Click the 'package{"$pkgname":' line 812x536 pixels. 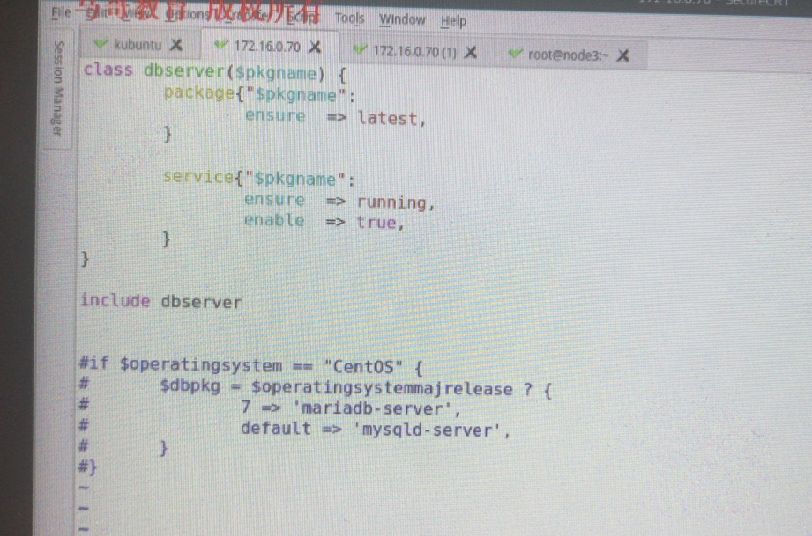coord(259,94)
